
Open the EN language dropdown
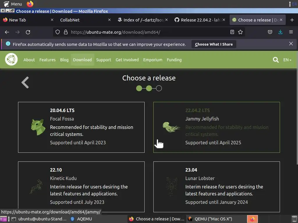tap(287, 60)
